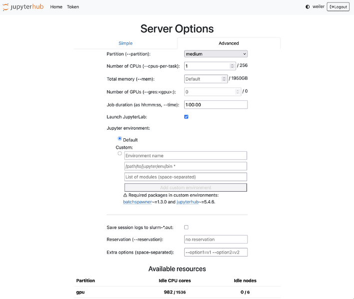Click the List of modules field
354x299 pixels.
tap(186, 177)
